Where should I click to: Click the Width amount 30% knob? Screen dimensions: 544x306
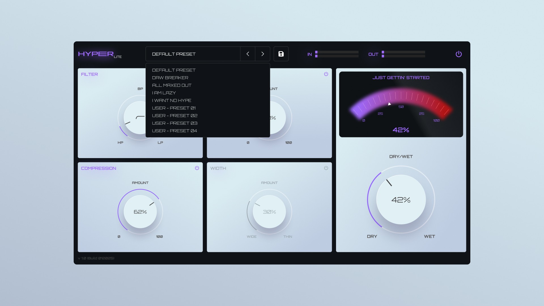pos(269,212)
